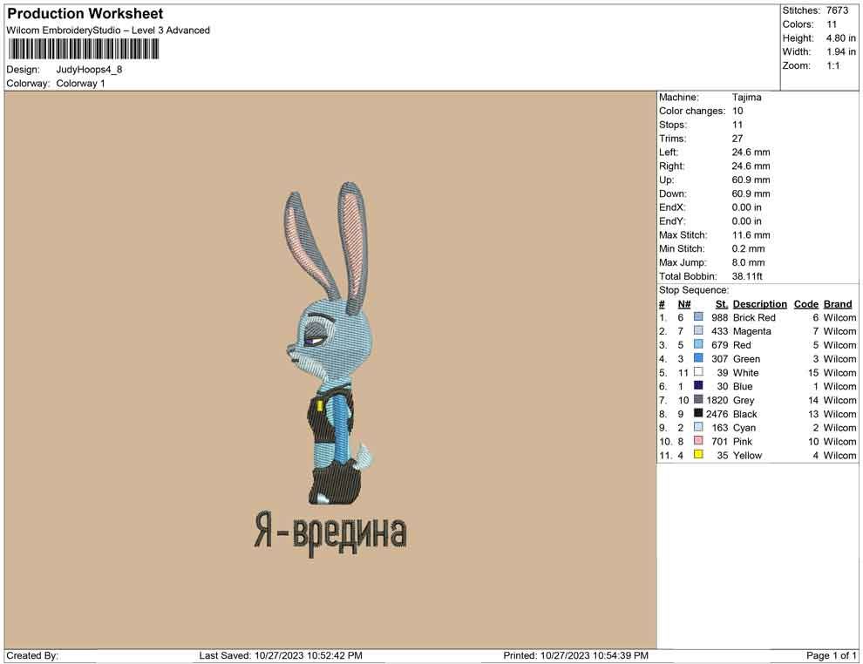The image size is (863, 664).
Task: Click the Color changes value 10
Action: pos(737,112)
